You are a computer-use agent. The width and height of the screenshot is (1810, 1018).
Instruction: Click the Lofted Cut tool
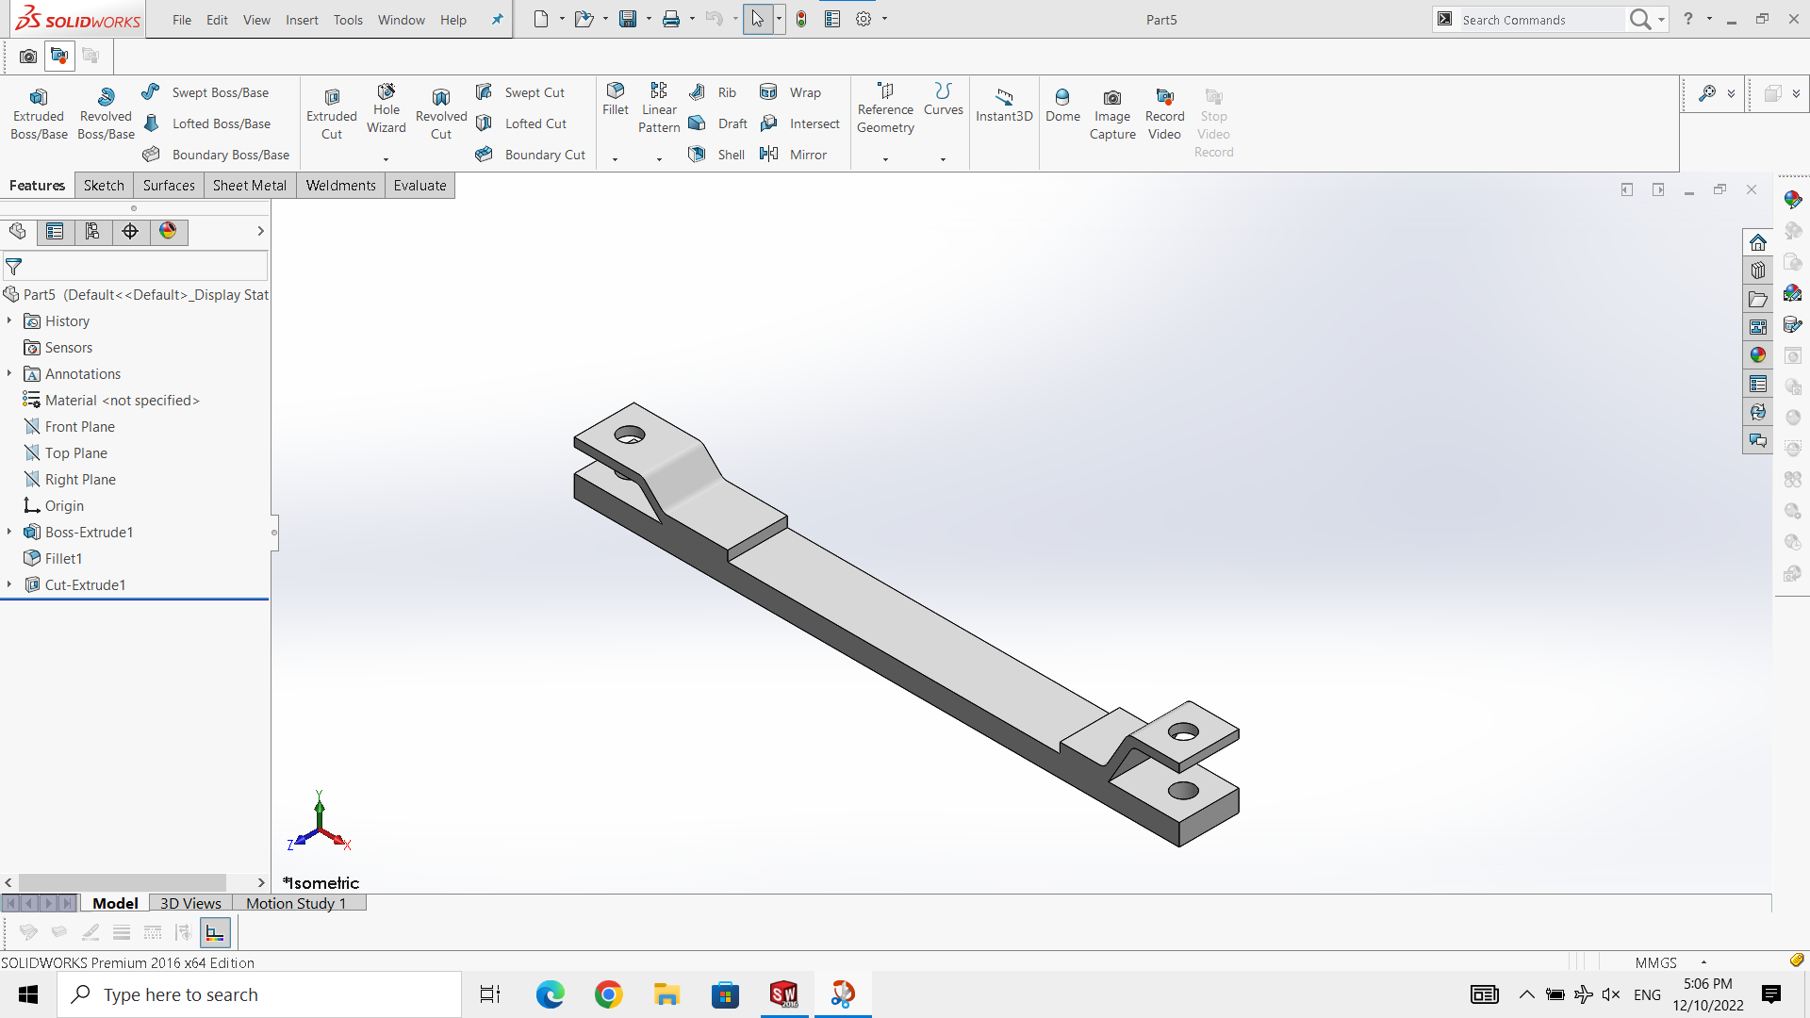[x=521, y=123]
